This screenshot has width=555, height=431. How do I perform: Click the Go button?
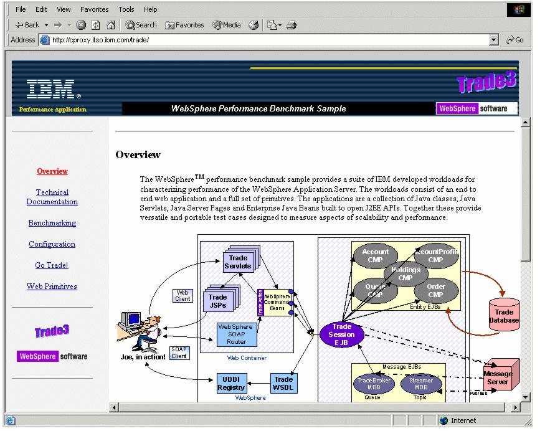click(x=515, y=40)
